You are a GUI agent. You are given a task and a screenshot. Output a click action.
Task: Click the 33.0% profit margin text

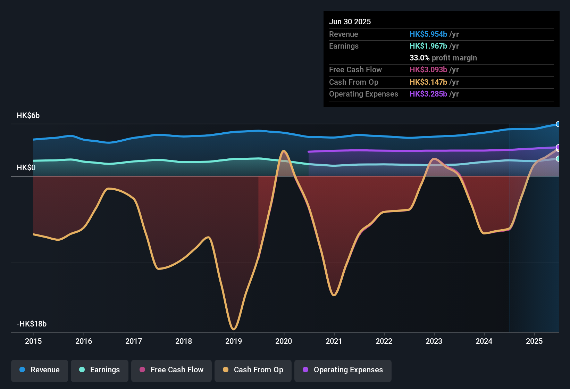pyautogui.click(x=443, y=58)
